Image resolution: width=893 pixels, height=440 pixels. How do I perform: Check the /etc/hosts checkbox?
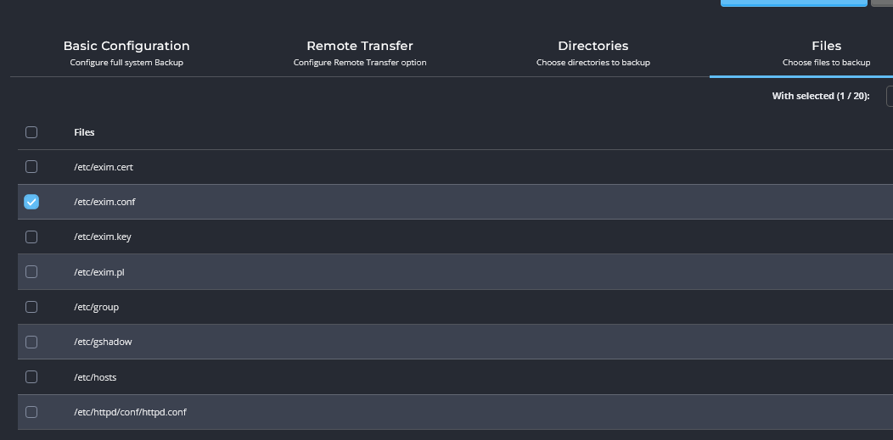click(x=31, y=376)
